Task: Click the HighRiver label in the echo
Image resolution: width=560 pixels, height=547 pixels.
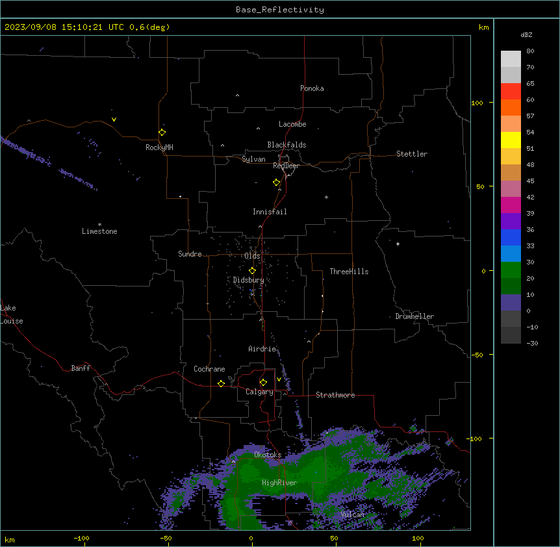Action: pyautogui.click(x=279, y=483)
